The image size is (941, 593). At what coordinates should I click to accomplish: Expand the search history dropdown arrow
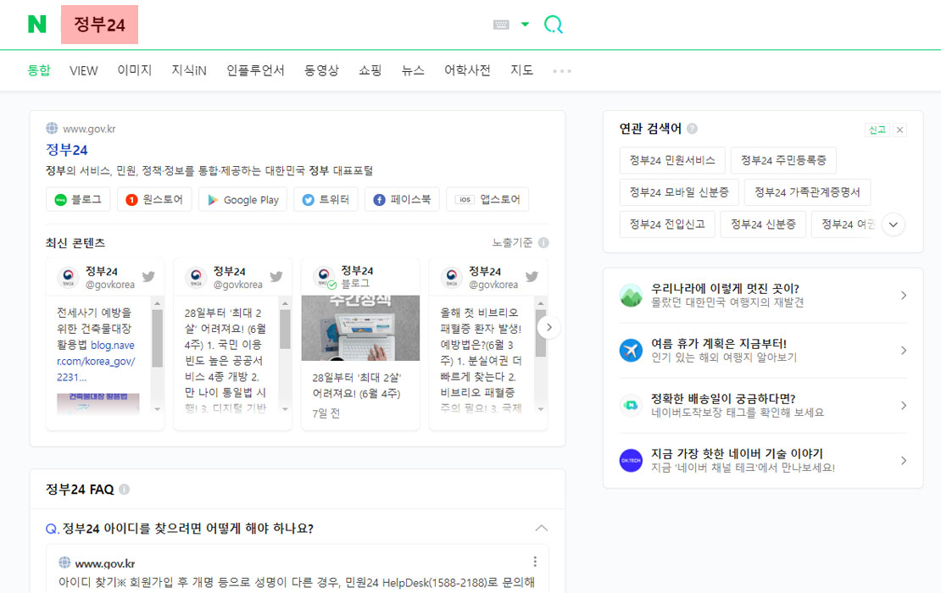click(x=525, y=25)
